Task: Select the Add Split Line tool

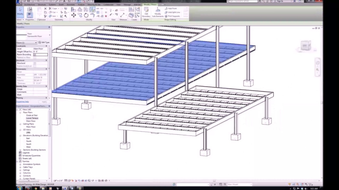Action: (x=172, y=12)
